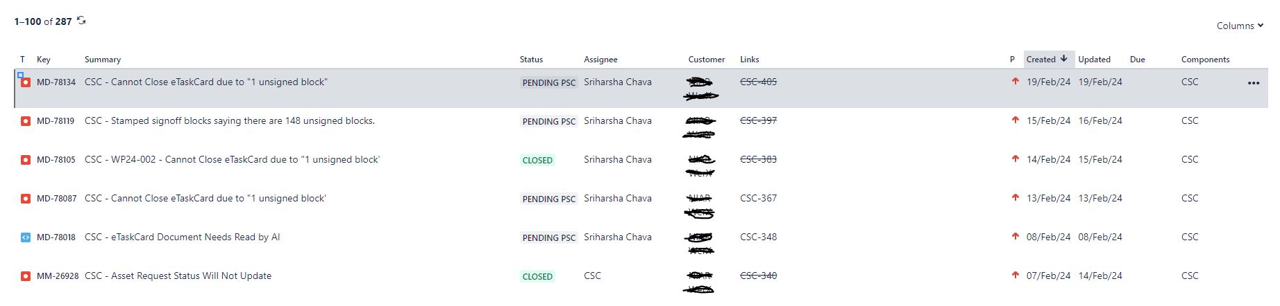Sort by the Updated column header
This screenshot has width=1280, height=306.
tap(1094, 60)
